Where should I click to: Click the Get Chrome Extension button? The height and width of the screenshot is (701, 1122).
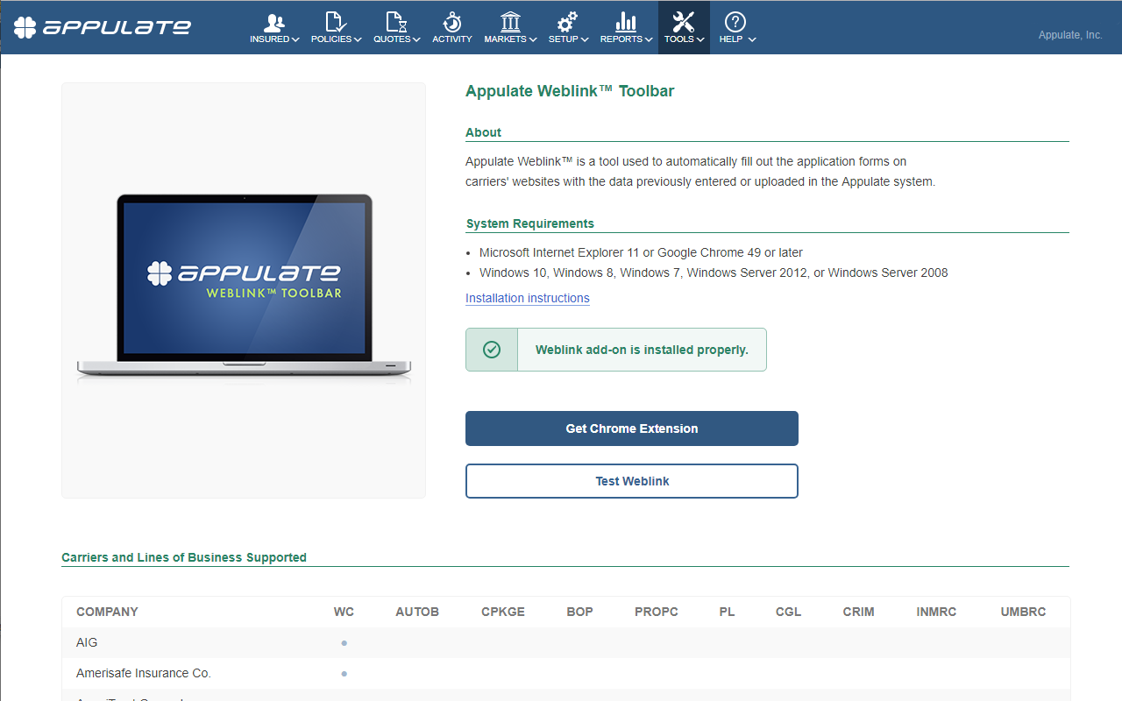point(631,428)
